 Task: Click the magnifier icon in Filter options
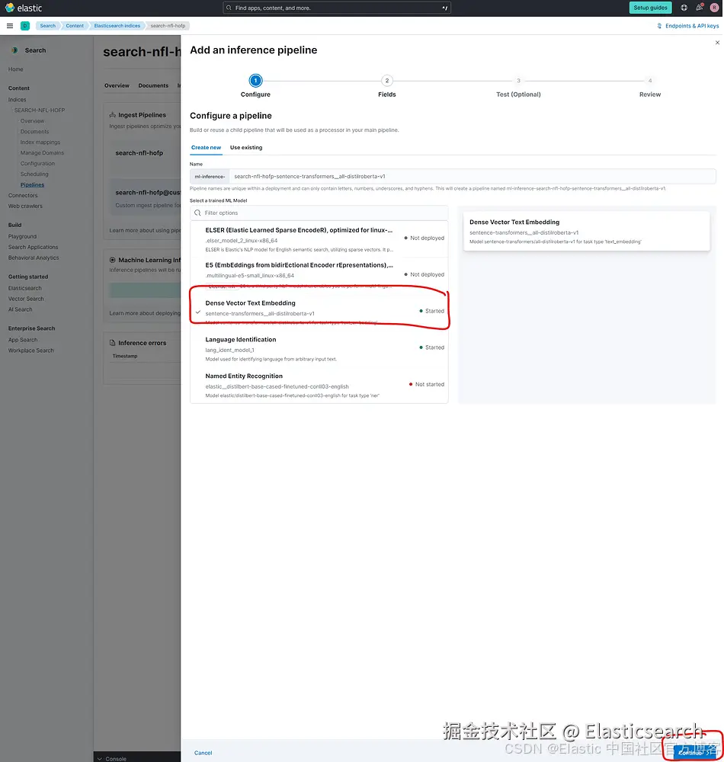[x=197, y=213]
